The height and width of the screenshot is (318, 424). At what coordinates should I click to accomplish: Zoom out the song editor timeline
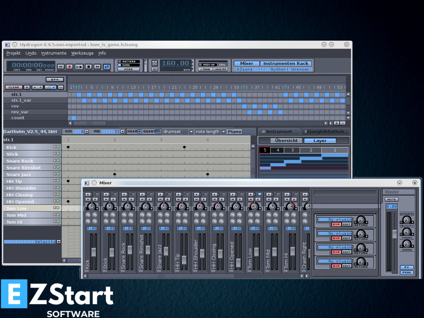(x=342, y=123)
